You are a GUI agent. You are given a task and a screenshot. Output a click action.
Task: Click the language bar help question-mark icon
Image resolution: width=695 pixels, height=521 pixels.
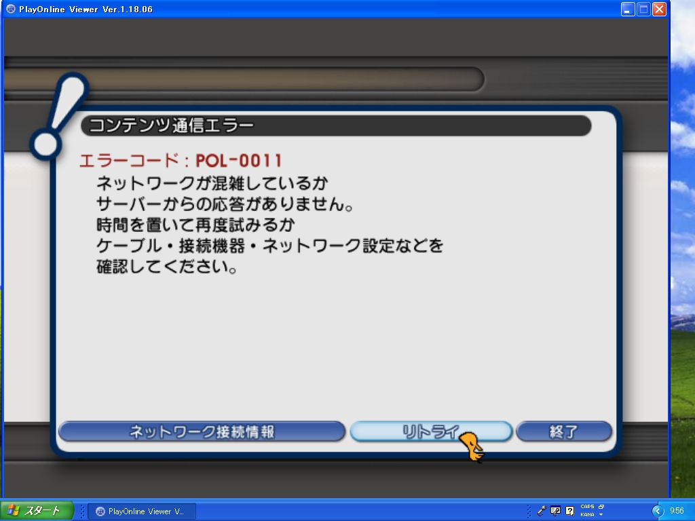click(x=570, y=511)
